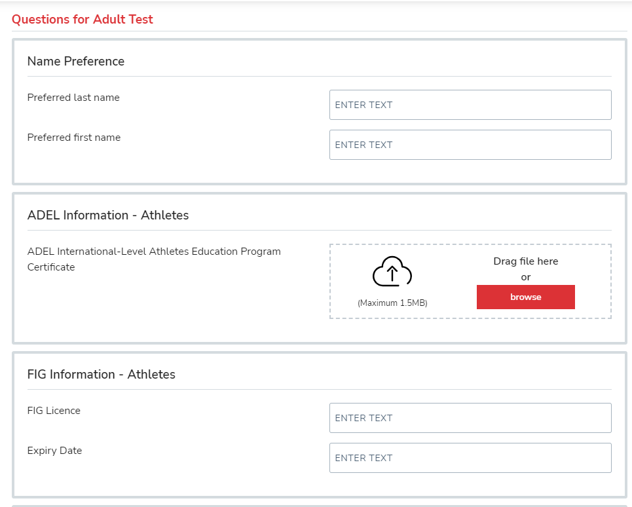Click the "Expiry Date" label text
The width and height of the screenshot is (632, 507).
pos(54,451)
